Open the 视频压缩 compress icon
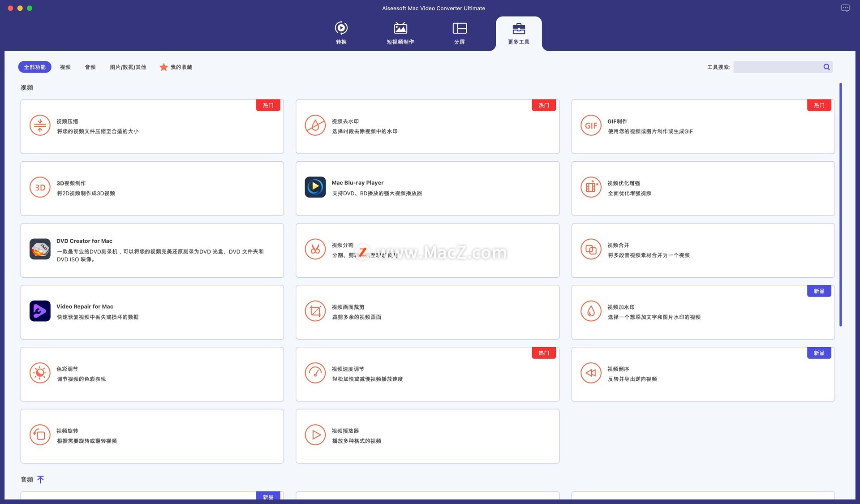Screen dimensions: 860x504 pyautogui.click(x=40, y=125)
